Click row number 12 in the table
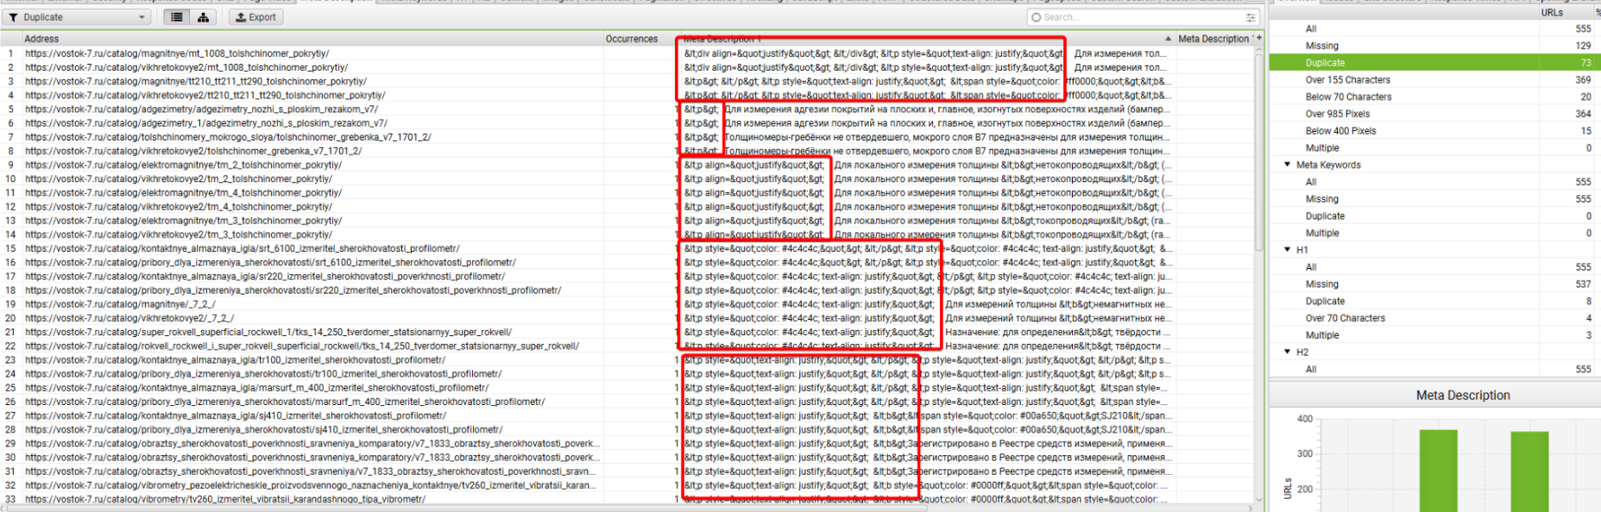 [x=10, y=207]
